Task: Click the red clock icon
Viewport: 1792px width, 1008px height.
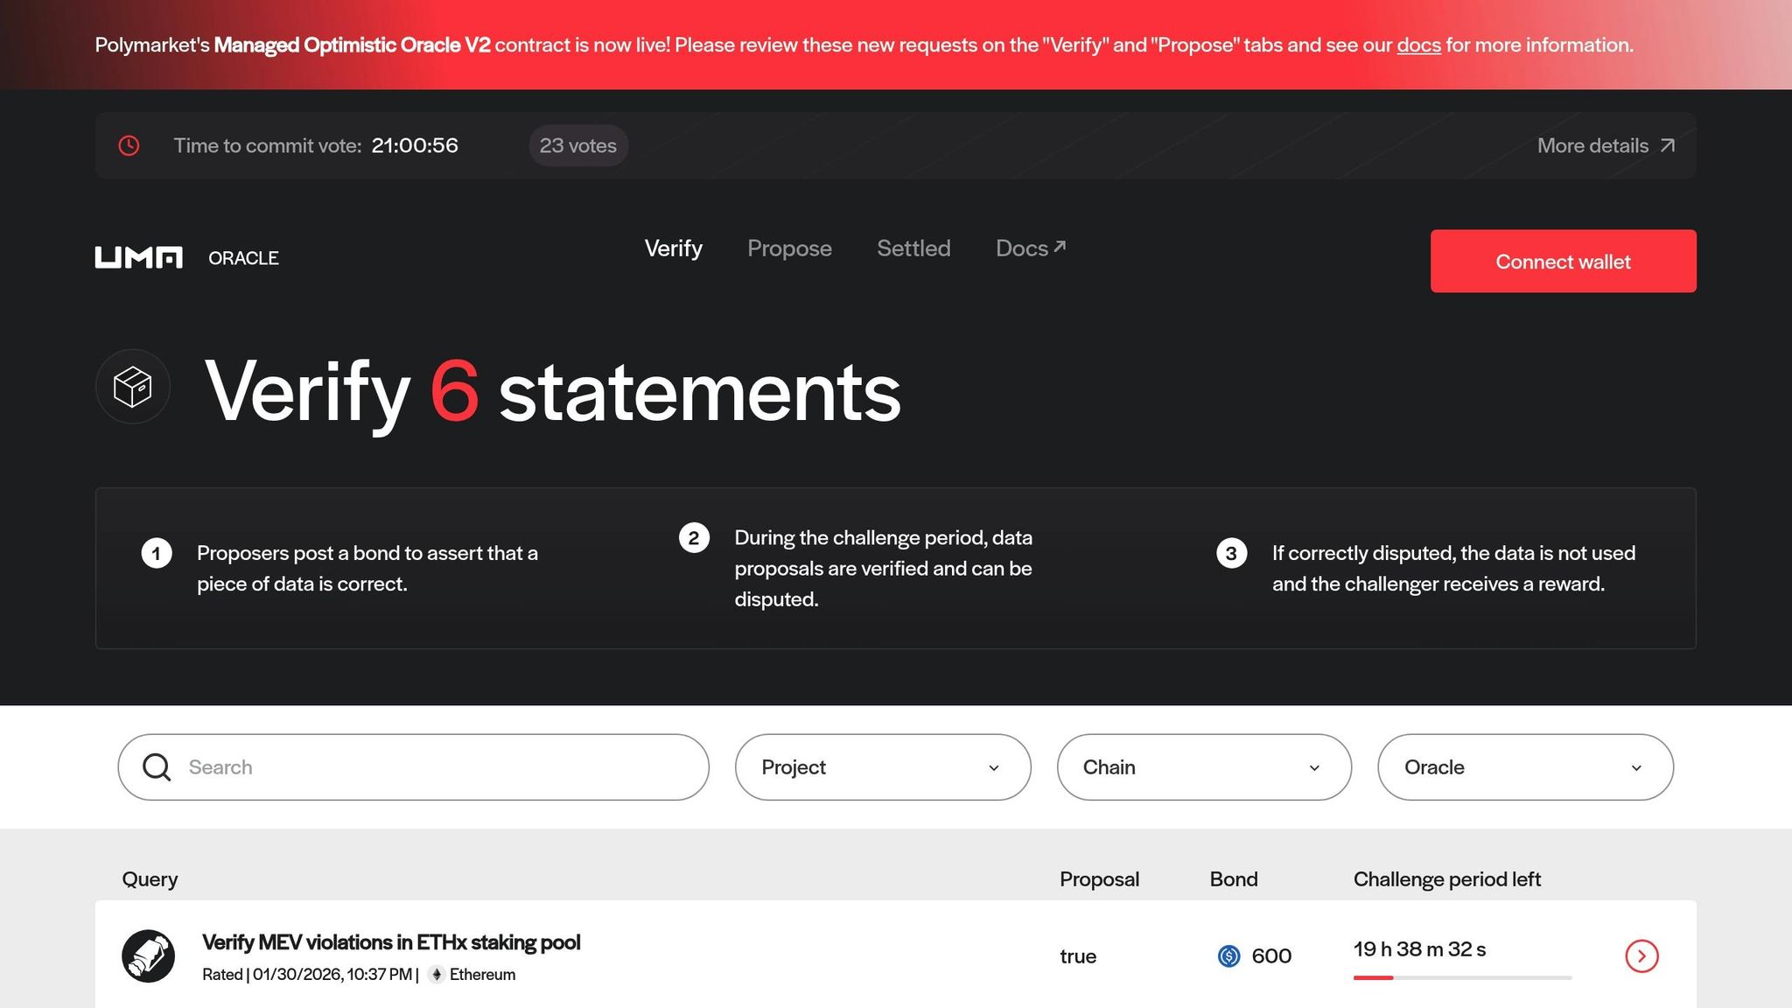Action: (129, 145)
